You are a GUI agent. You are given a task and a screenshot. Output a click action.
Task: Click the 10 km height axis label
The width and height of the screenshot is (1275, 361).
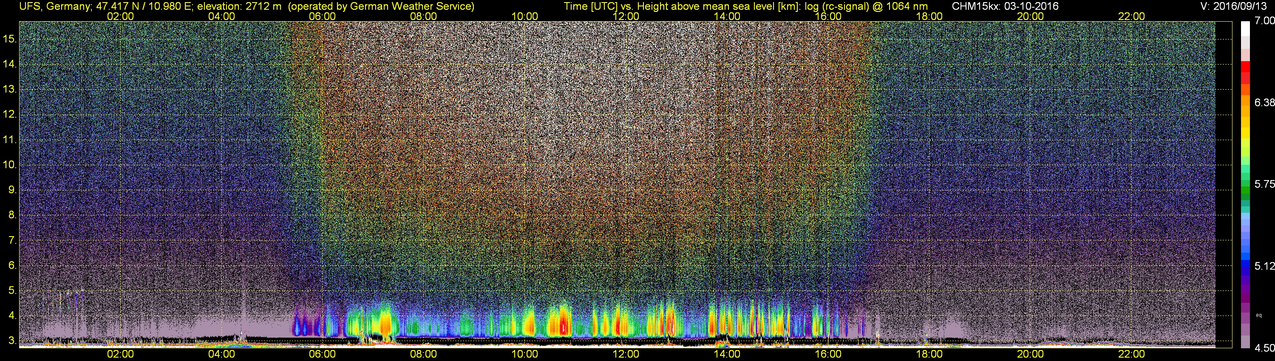click(x=10, y=165)
